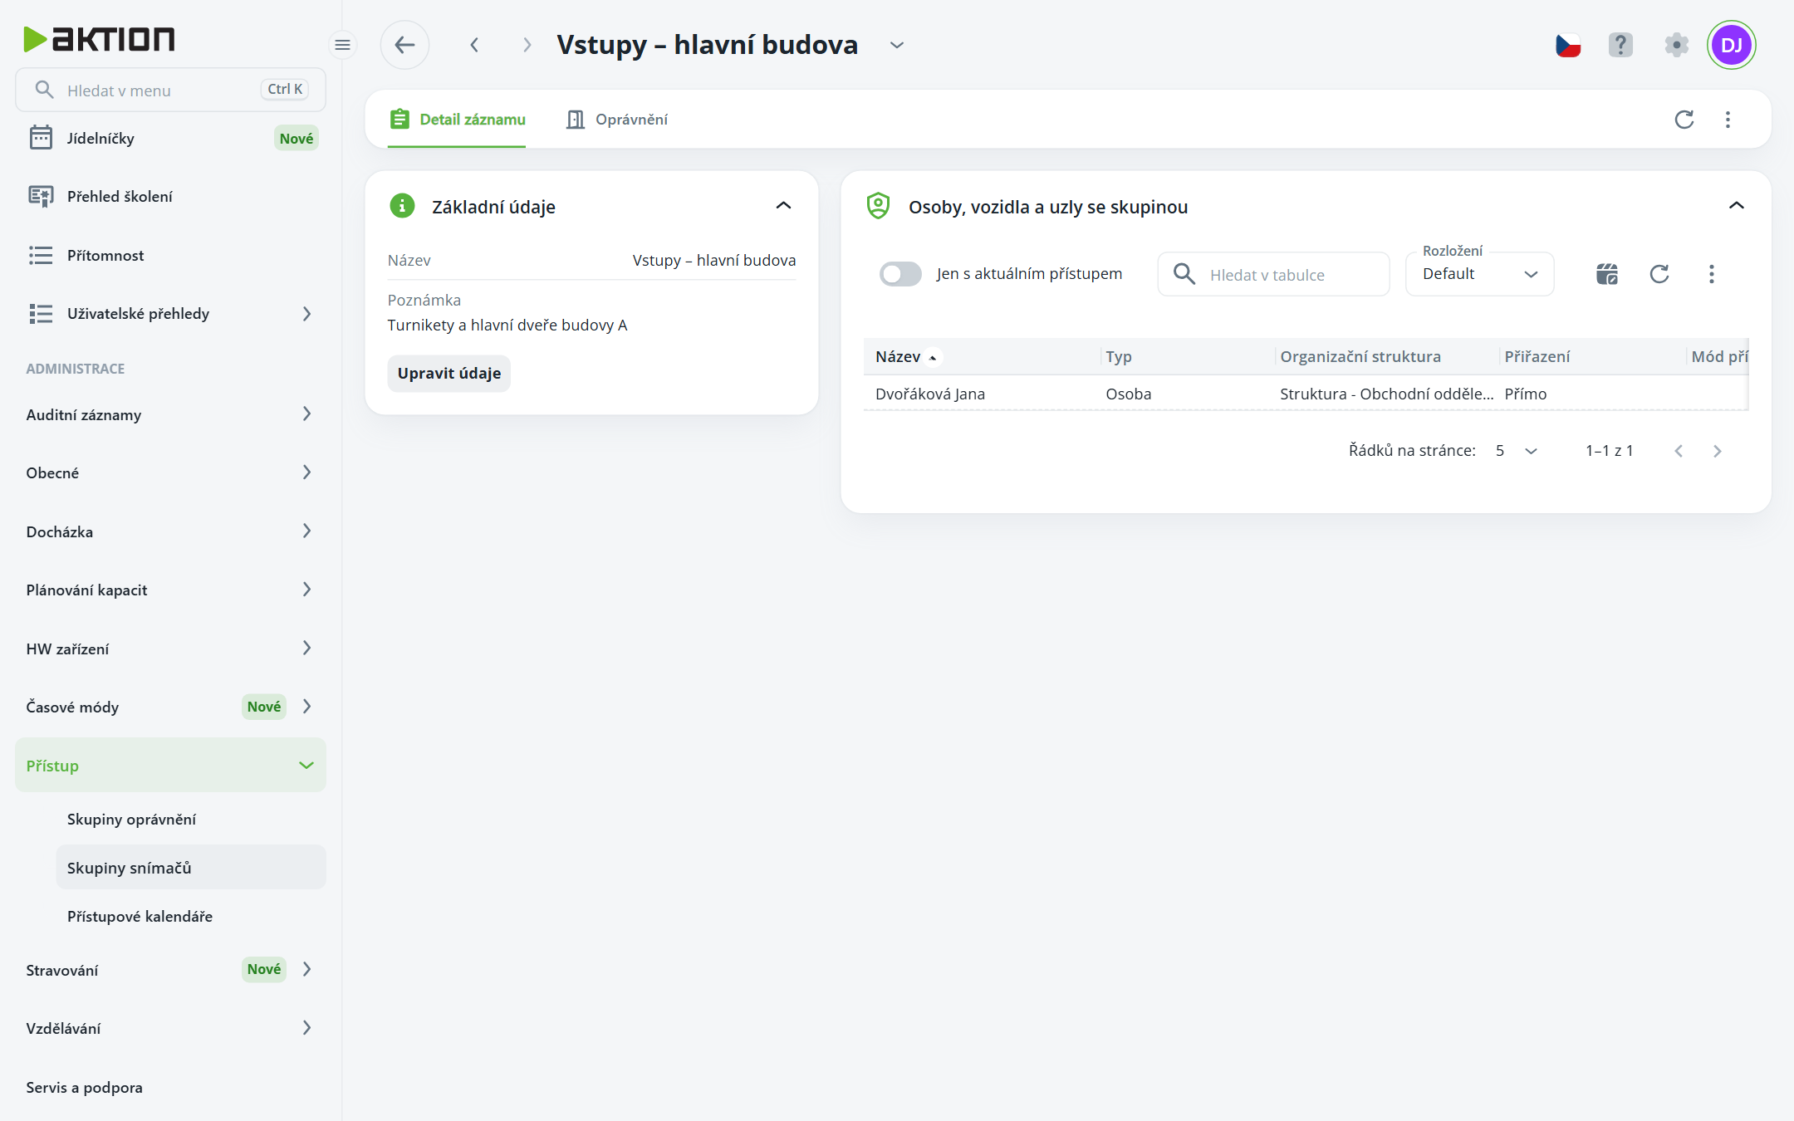The height and width of the screenshot is (1121, 1794).
Task: Open table more-options three dots
Action: tap(1712, 274)
